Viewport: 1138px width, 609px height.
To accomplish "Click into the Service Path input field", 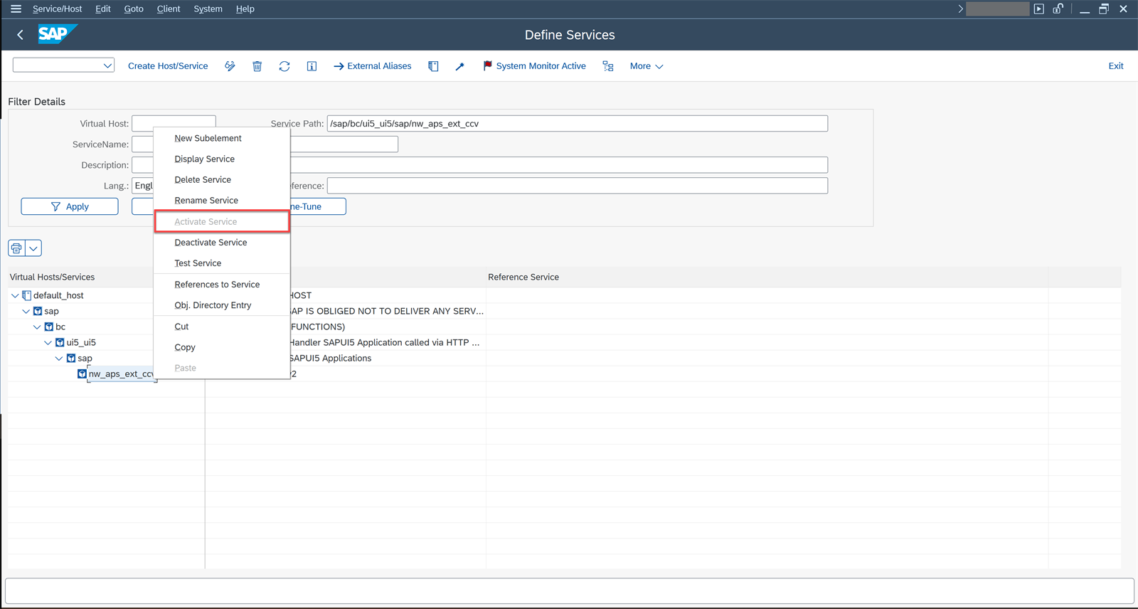I will [578, 124].
